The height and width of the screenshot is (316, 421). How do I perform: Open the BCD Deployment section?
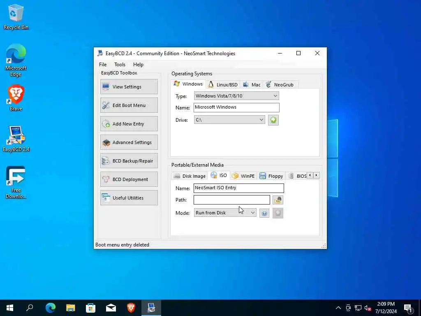tap(129, 179)
